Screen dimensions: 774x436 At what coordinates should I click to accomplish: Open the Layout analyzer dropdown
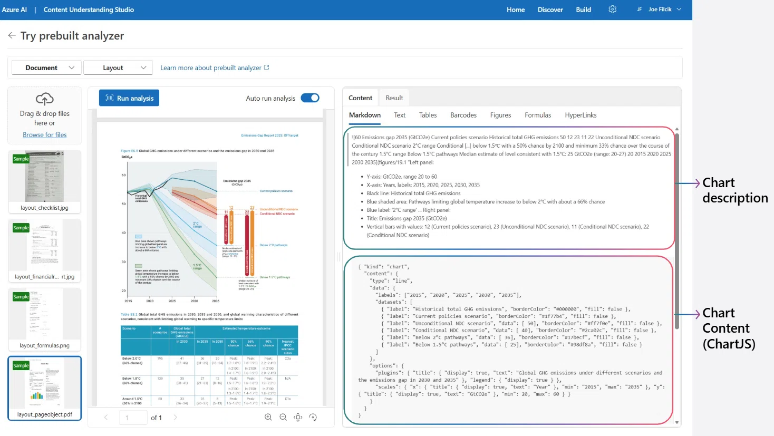pos(118,67)
